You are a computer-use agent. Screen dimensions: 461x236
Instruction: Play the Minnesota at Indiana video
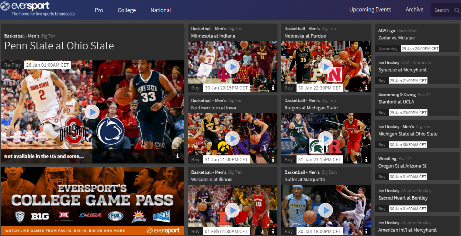232,67
